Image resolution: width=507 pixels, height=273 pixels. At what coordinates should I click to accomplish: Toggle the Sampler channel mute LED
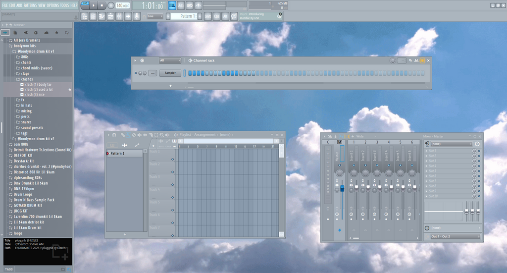(x=136, y=73)
